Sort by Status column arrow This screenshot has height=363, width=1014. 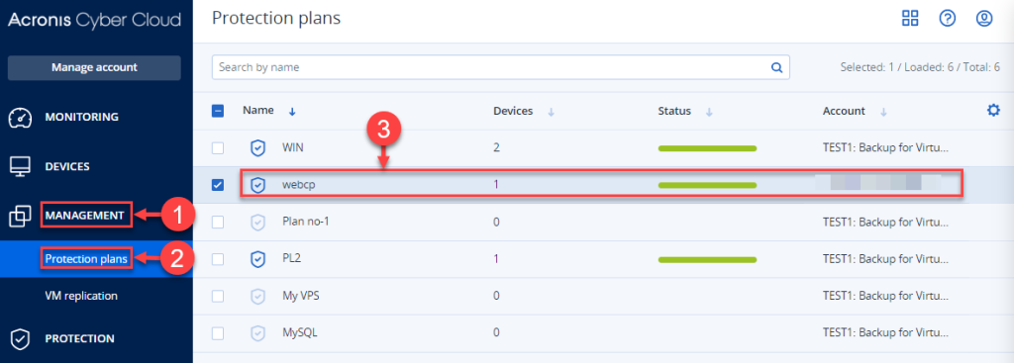click(709, 112)
